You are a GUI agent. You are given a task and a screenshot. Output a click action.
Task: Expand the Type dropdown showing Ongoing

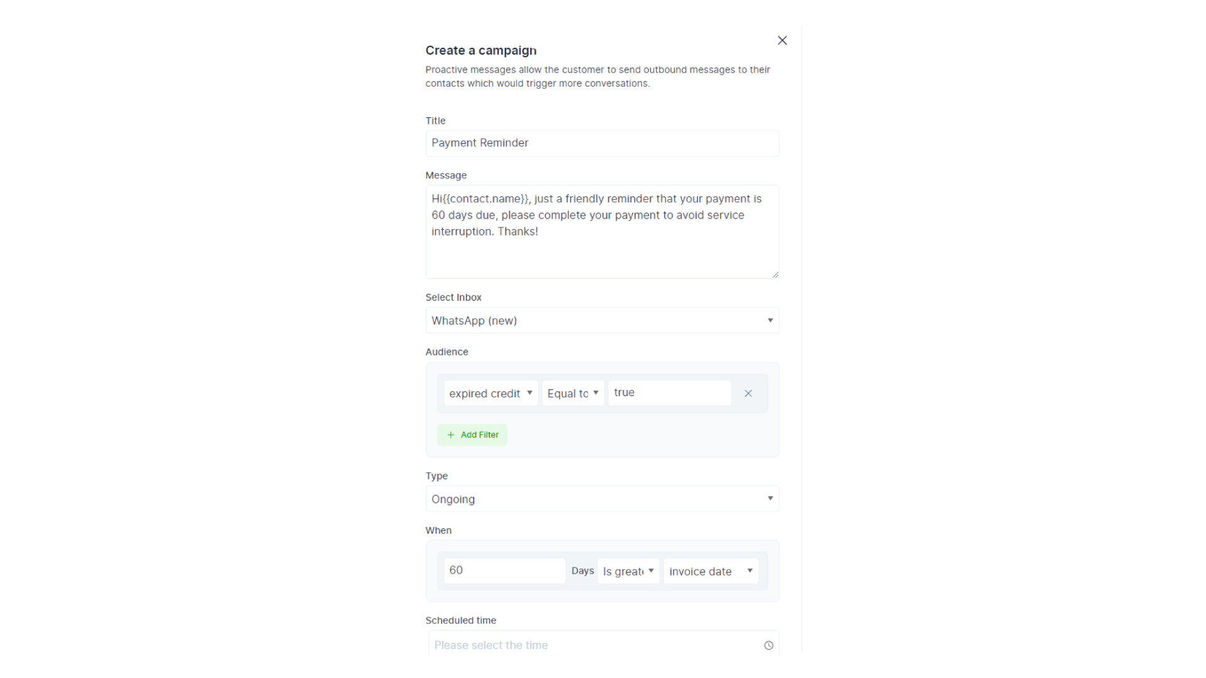[602, 499]
